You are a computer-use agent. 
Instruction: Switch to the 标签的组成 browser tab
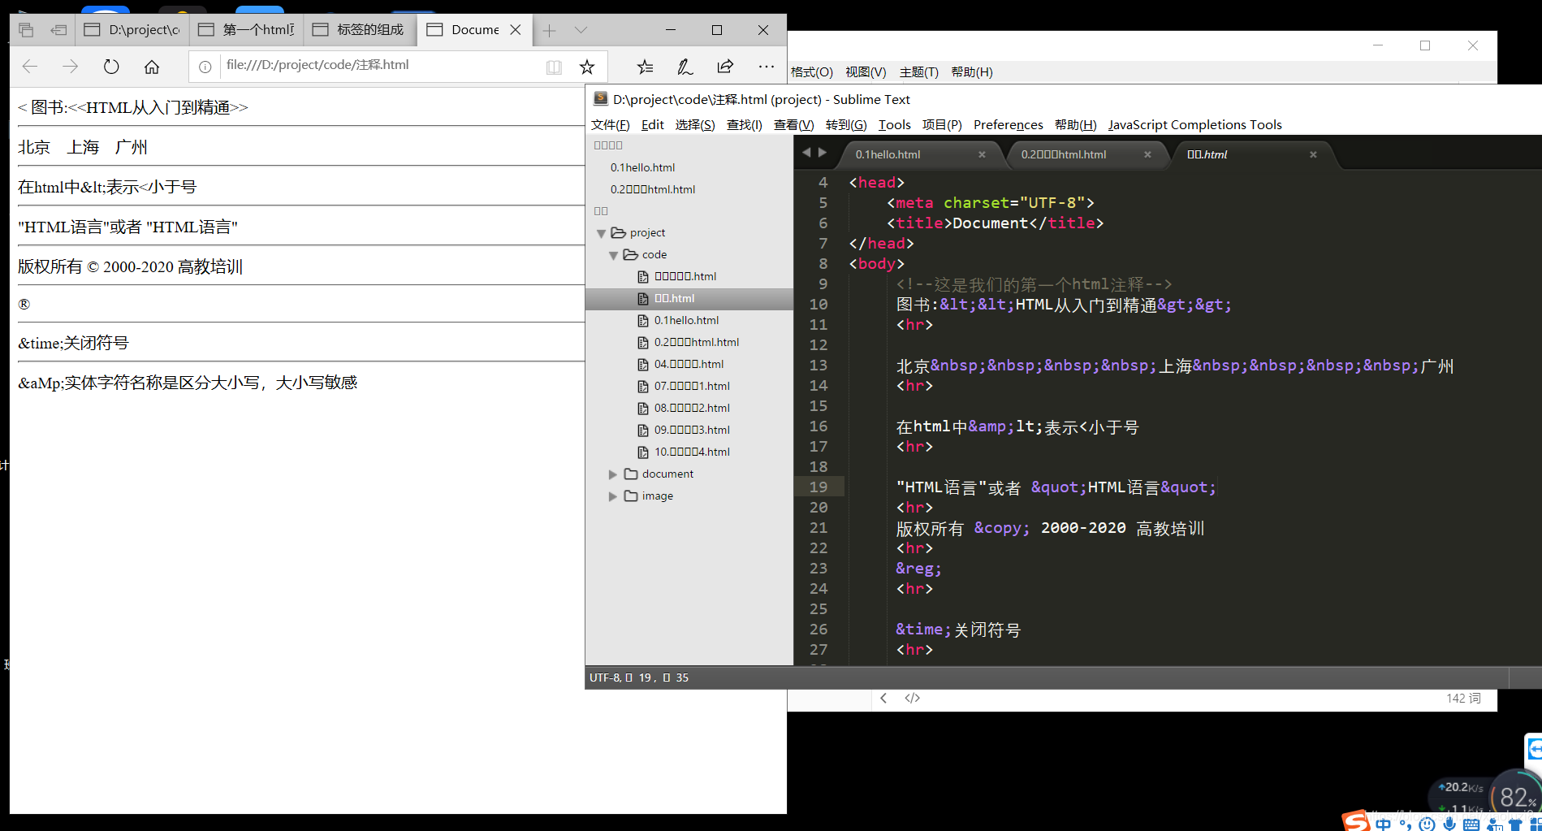(360, 29)
